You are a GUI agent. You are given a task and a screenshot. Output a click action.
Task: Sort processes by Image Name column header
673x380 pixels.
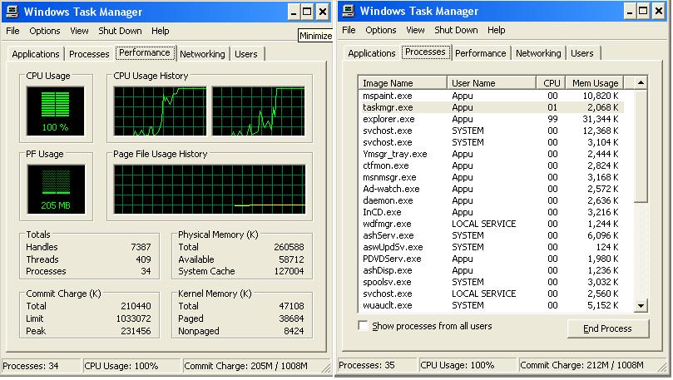point(403,83)
